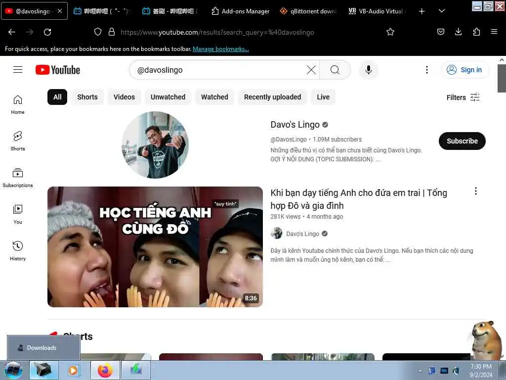Start voice search with the microphone icon
506x380 pixels.
point(369,70)
